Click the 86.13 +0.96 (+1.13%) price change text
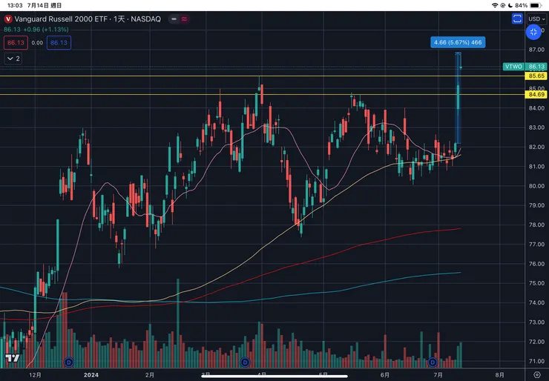 [x=36, y=30]
